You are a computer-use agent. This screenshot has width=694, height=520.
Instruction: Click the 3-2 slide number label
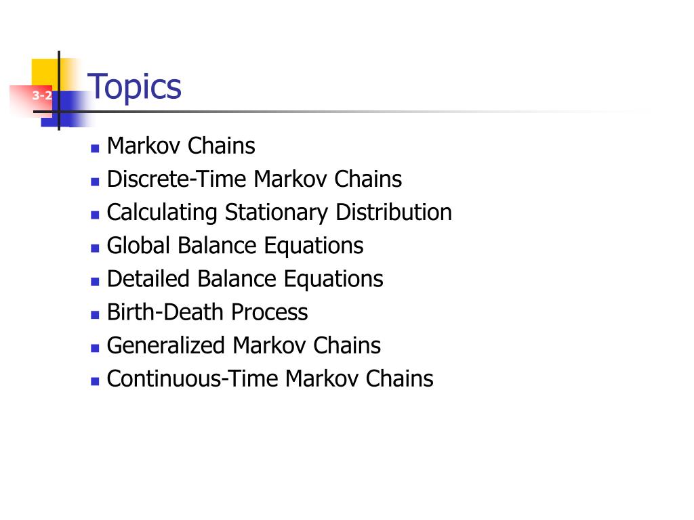click(x=43, y=95)
